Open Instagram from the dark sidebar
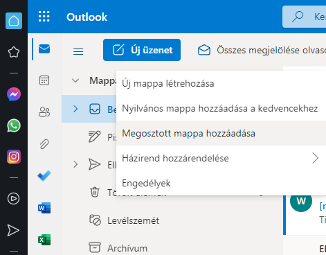326x255 pixels. point(14,157)
